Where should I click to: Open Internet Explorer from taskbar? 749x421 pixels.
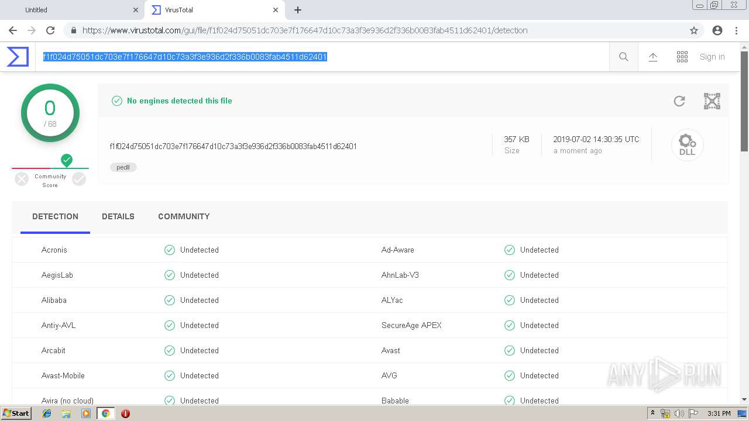coord(47,413)
